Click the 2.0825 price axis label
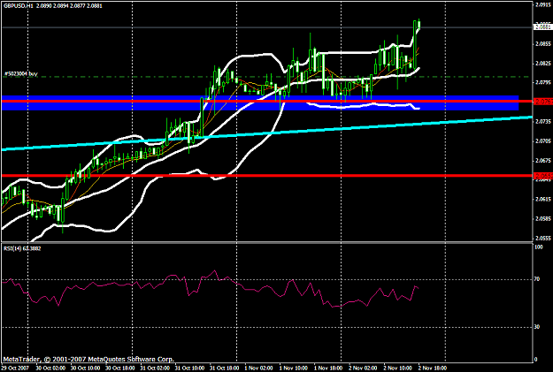 click(x=543, y=64)
